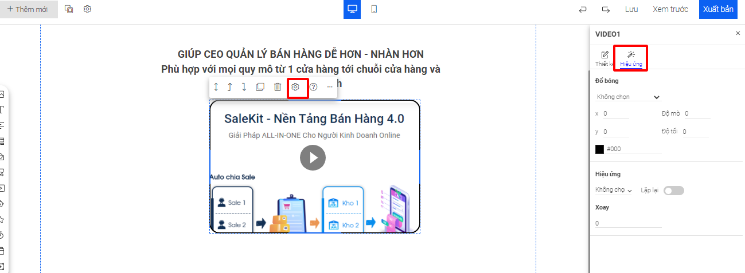This screenshot has width=745, height=273.
Task: Click the undo arrow icon
Action: (x=583, y=9)
